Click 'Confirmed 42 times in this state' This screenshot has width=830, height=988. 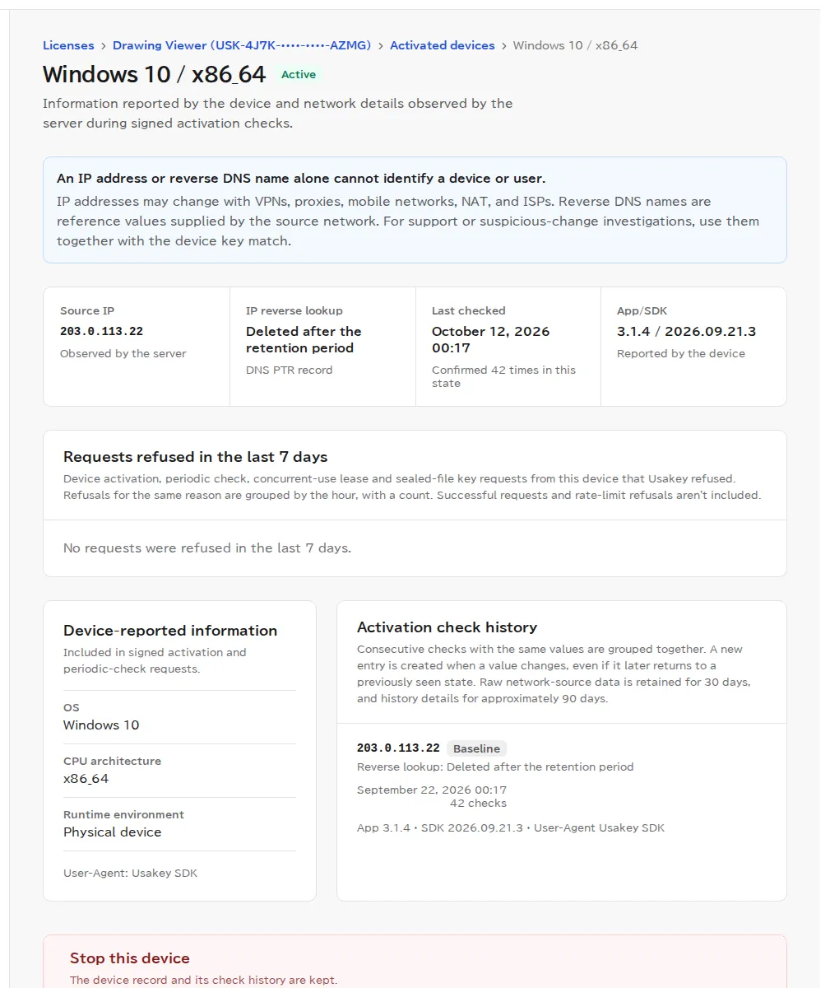point(503,376)
